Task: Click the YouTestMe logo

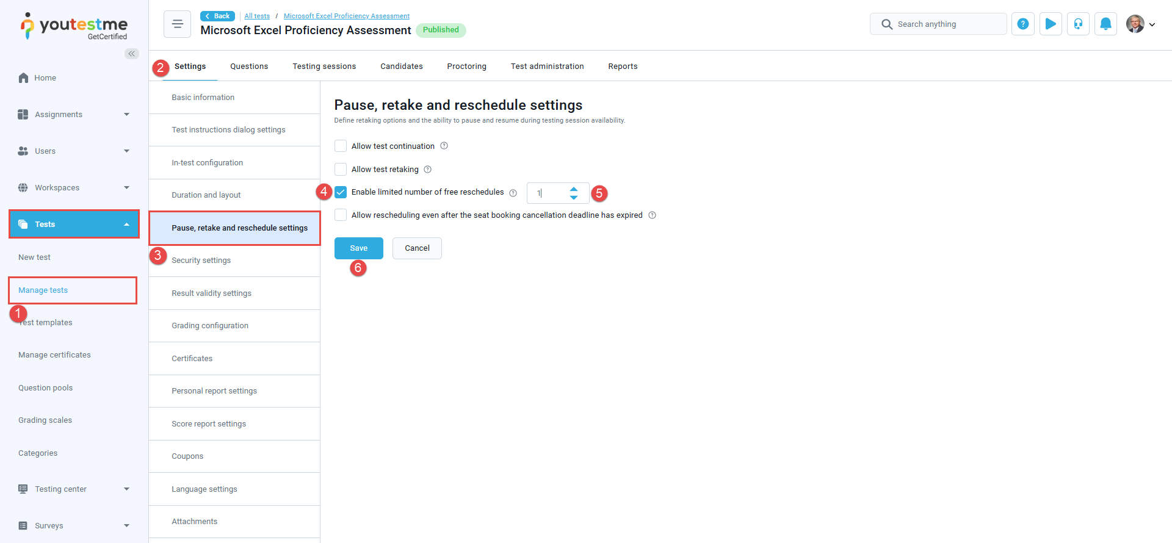Action: 74,26
